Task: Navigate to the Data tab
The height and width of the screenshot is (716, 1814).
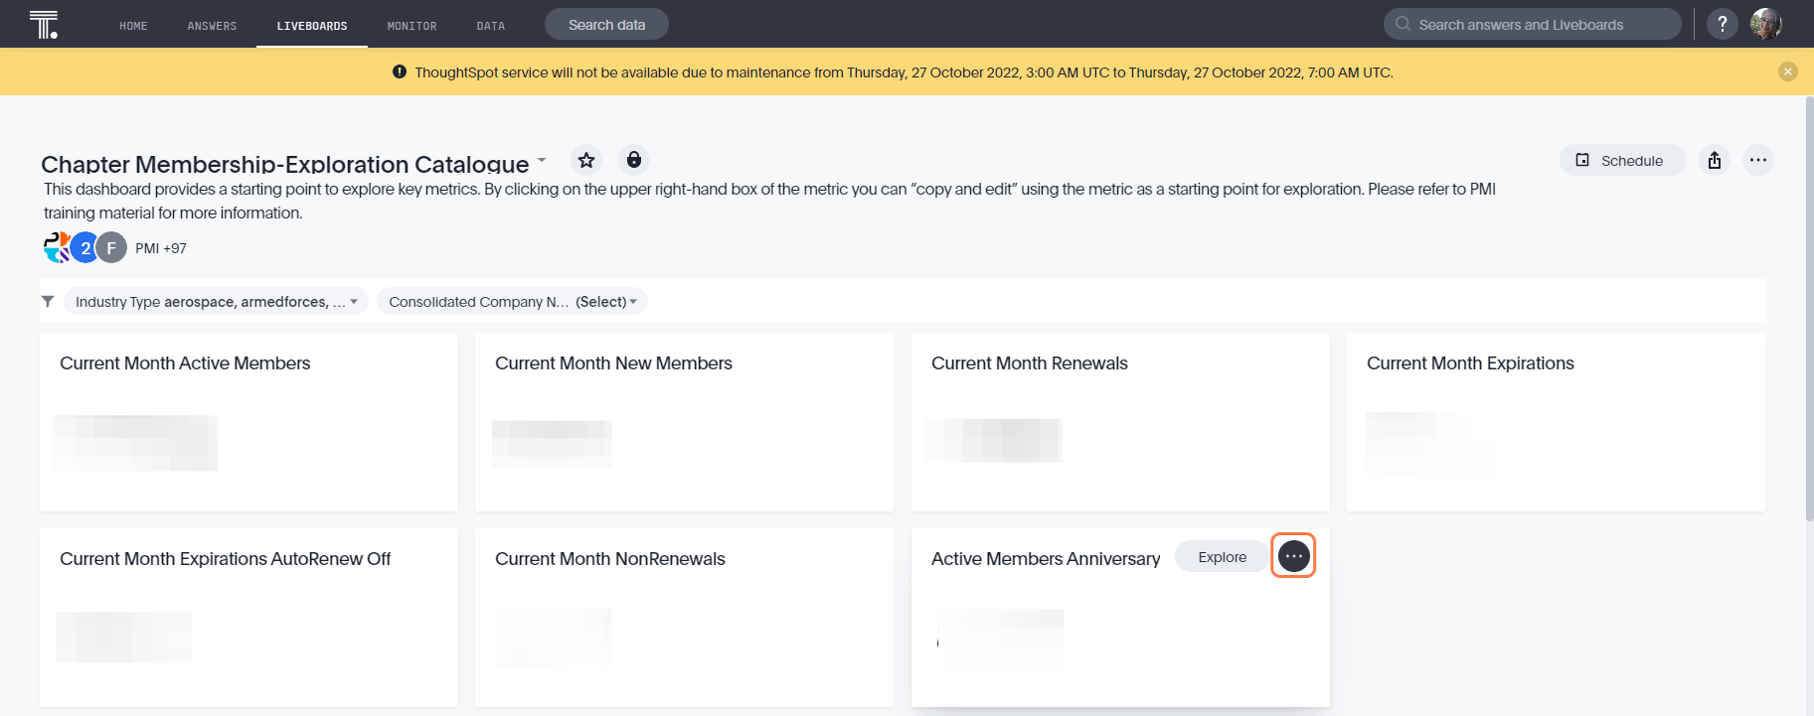Action: 490,26
